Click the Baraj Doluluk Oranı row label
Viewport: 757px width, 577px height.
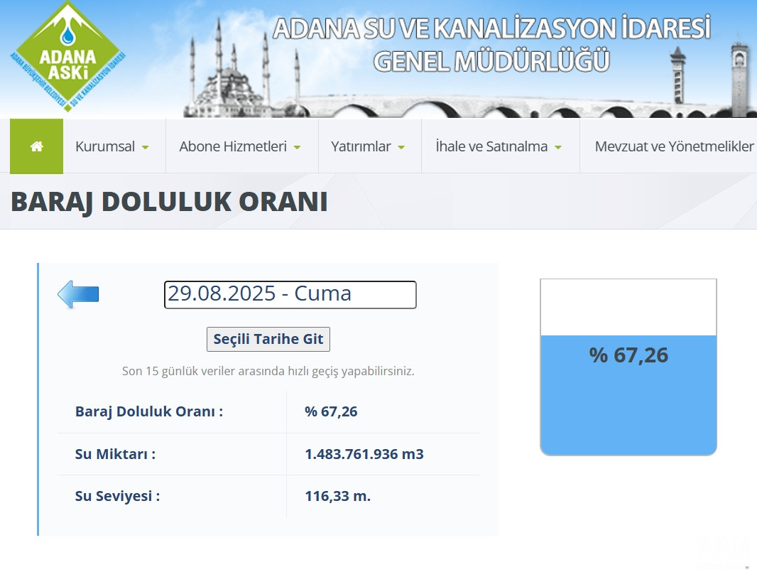(x=149, y=411)
